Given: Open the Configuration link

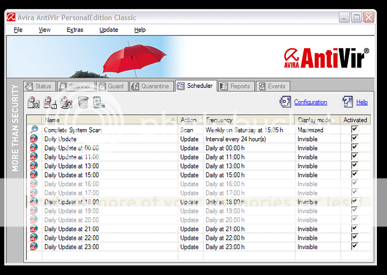Looking at the screenshot, I should pyautogui.click(x=310, y=102).
